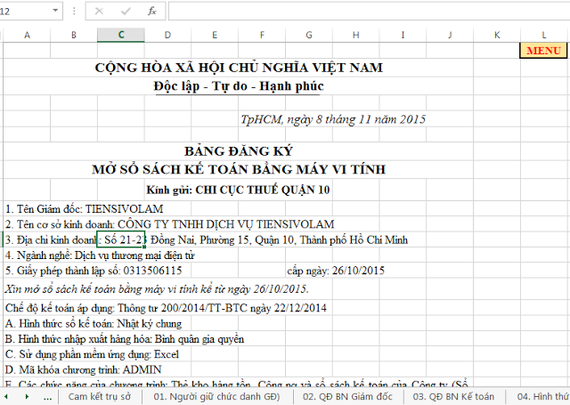Click the column G header
This screenshot has width=570, height=405.
308,34
